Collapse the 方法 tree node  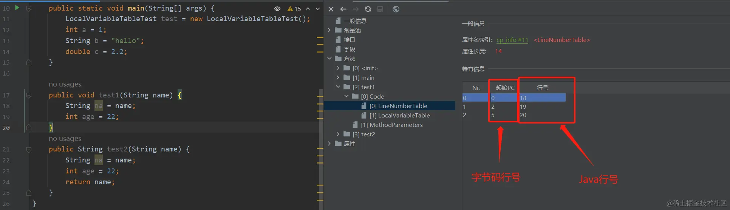(329, 59)
